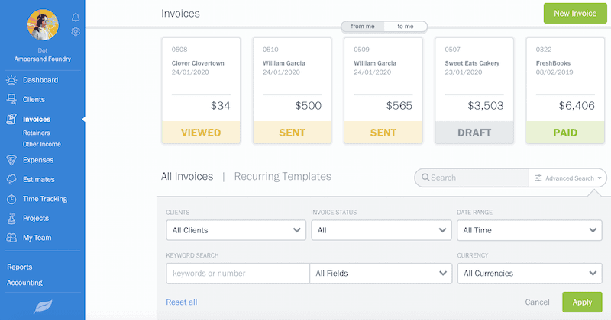The image size is (611, 320).
Task: Switch the toggle to 'to me'
Action: coord(404,27)
